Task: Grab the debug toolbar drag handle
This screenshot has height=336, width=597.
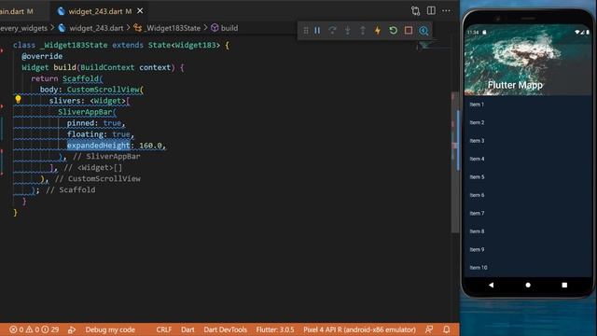Action: pyautogui.click(x=306, y=31)
